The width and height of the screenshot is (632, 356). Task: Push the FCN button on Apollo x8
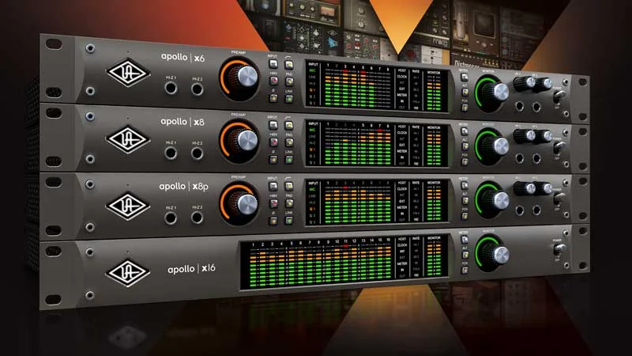[465, 162]
